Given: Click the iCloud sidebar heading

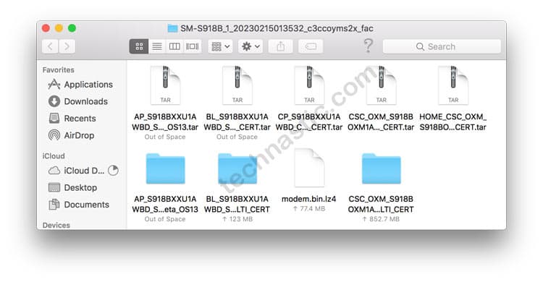Looking at the screenshot, I should 54,156.
